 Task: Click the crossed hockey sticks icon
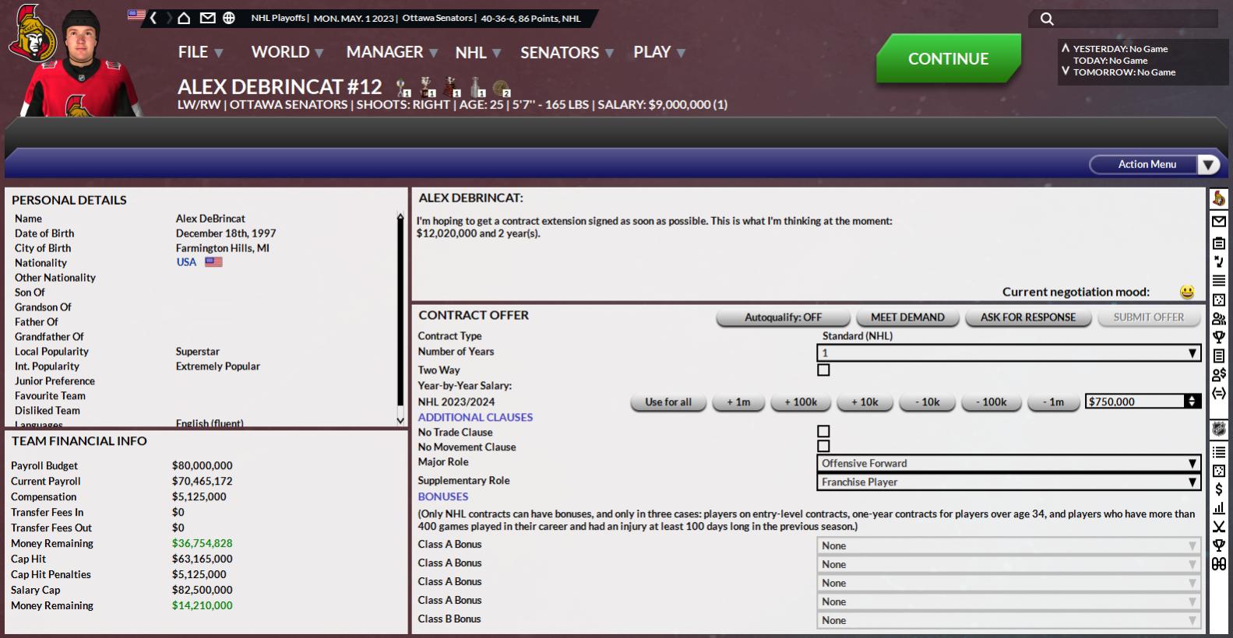1219,527
